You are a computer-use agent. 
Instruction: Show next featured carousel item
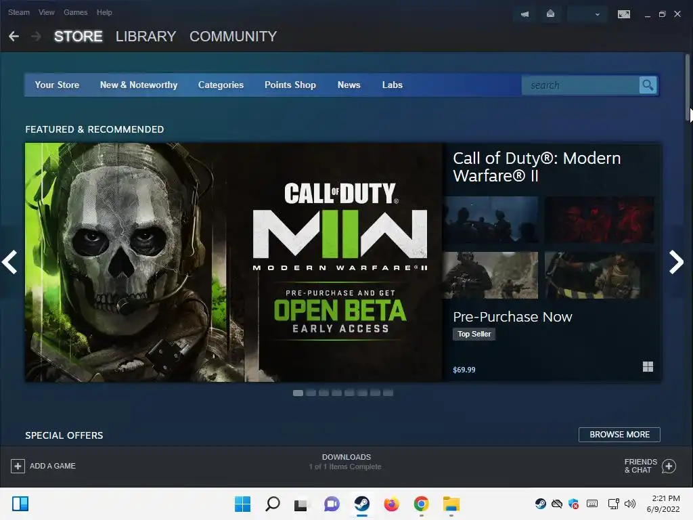pos(676,262)
